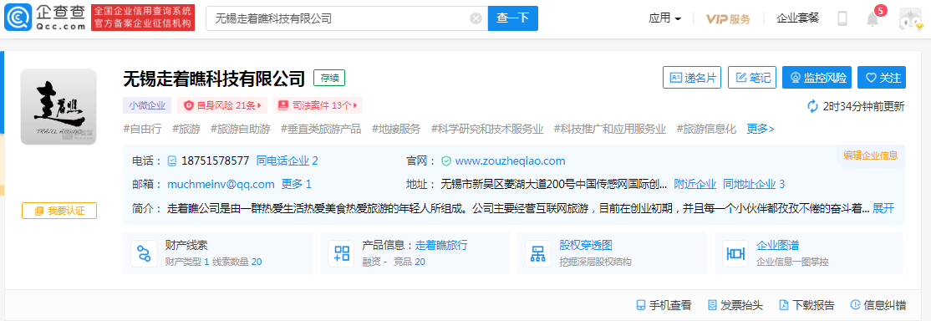Image resolution: width=931 pixels, height=321 pixels.
Task: Open 走着瞧旅行 product link
Action: click(x=441, y=246)
